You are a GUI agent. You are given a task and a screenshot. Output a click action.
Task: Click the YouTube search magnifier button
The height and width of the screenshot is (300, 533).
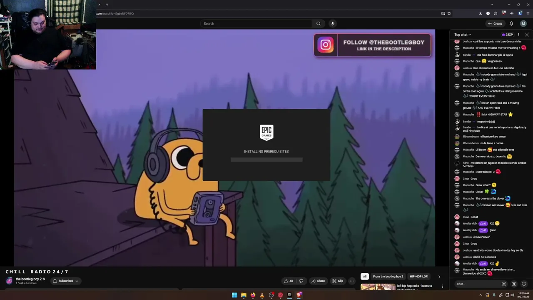[x=319, y=23]
